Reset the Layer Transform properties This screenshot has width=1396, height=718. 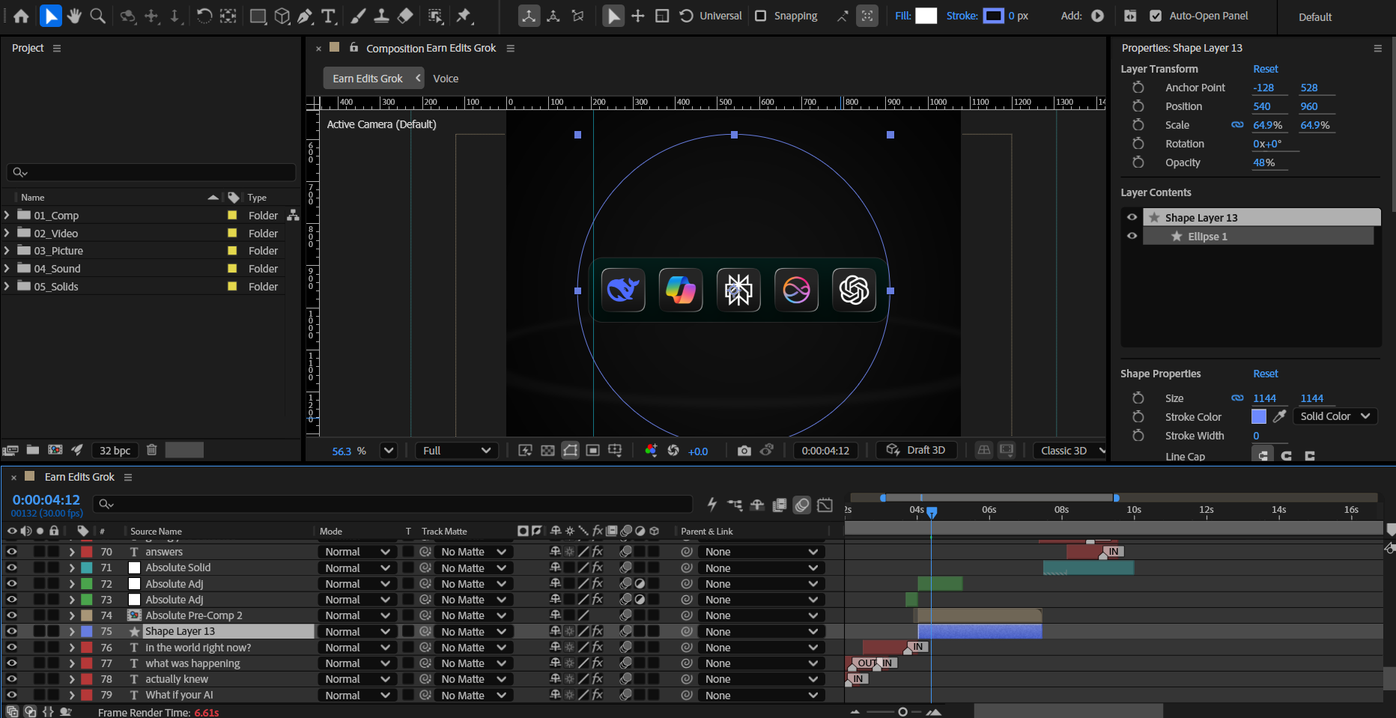tap(1265, 69)
